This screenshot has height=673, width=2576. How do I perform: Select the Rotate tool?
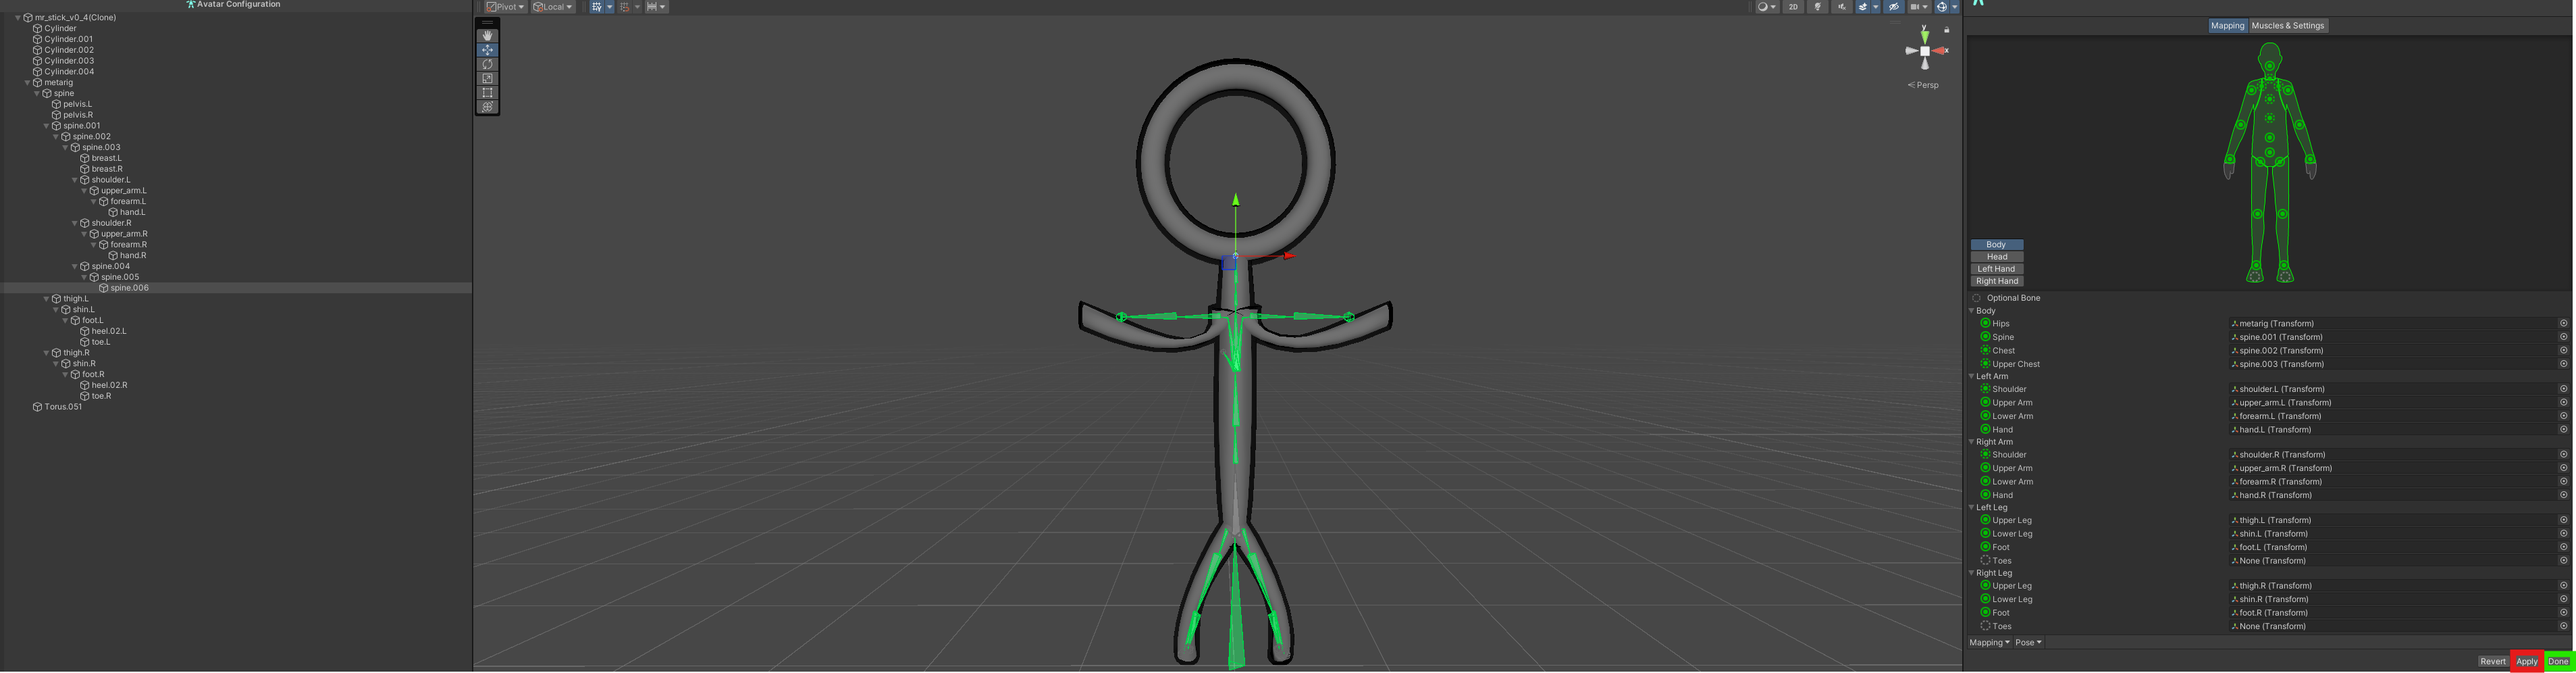pos(487,64)
